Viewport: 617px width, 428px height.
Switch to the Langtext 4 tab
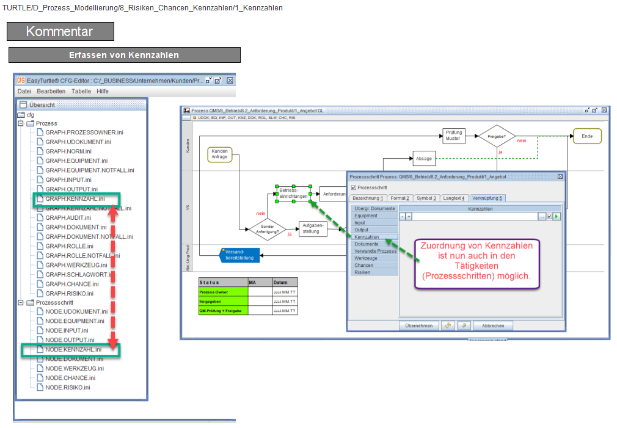pyautogui.click(x=454, y=198)
